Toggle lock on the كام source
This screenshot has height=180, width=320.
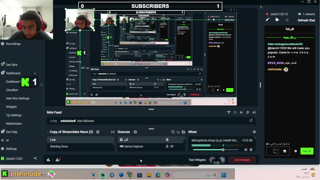tap(167, 140)
